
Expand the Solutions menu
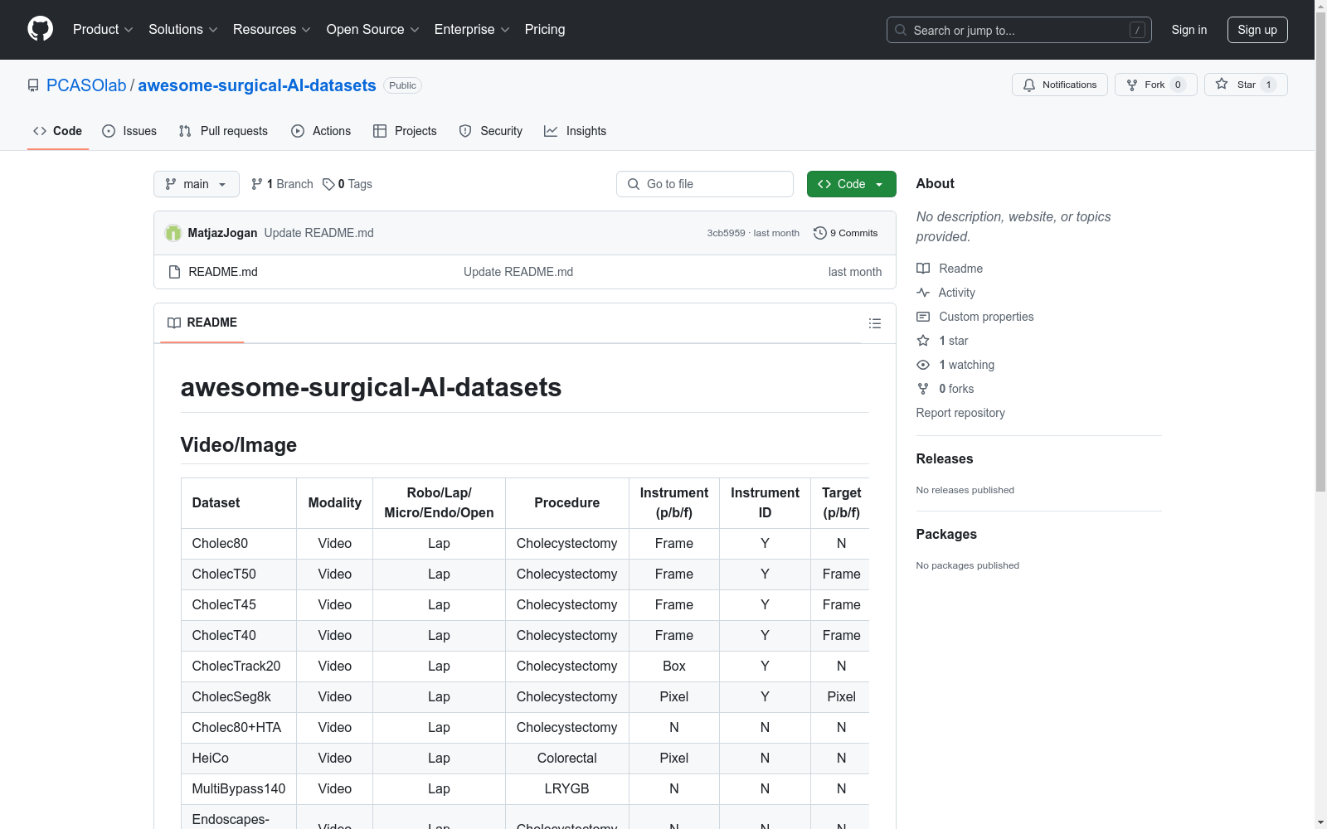coord(182,30)
